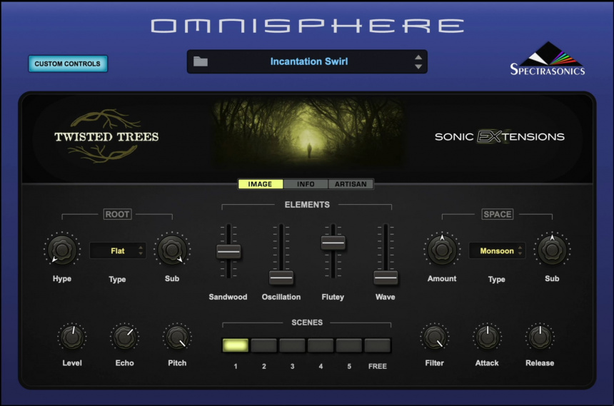Click the misty forest path image
Viewport: 614px width, 406px height.
[308, 133]
